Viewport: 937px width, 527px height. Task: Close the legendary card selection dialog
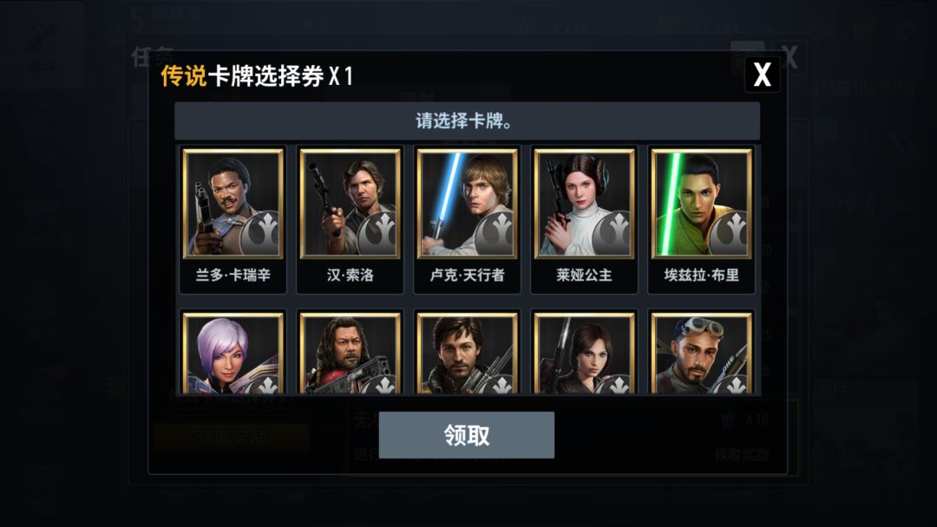click(x=762, y=75)
